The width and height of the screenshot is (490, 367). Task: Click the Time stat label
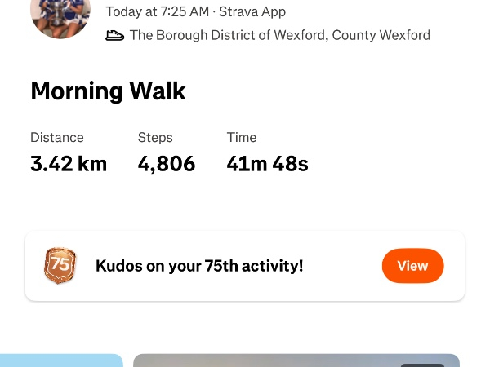click(242, 138)
